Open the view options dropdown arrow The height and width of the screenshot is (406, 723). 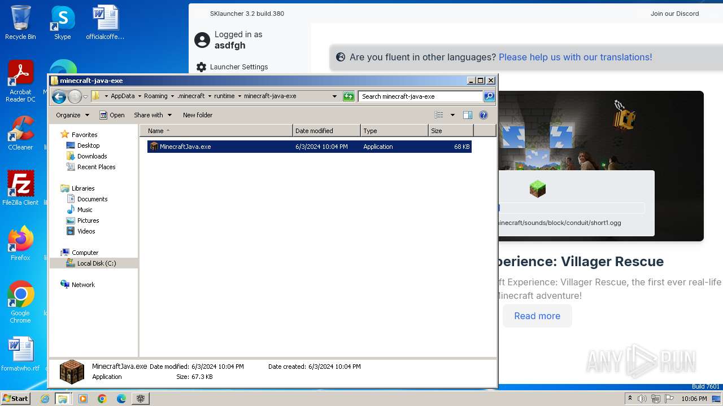click(452, 115)
